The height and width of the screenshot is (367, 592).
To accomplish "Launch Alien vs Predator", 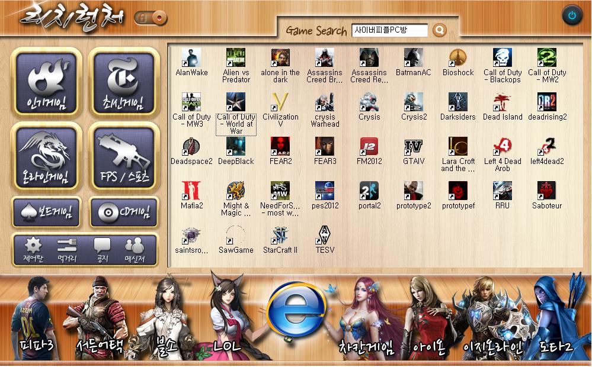I will (x=236, y=66).
